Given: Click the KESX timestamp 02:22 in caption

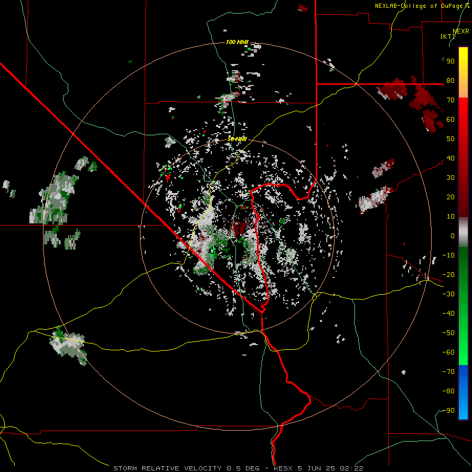Looking at the screenshot, I should (351, 468).
